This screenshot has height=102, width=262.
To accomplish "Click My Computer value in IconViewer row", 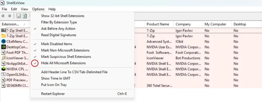I will (x=207, y=58).
